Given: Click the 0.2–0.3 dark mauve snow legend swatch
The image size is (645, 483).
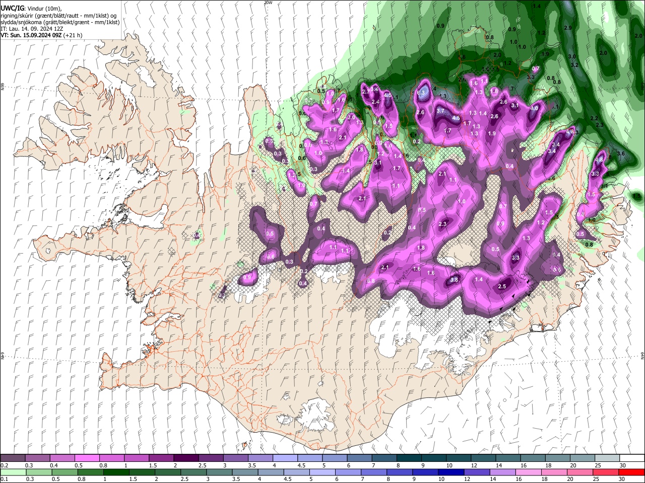Looking at the screenshot, I should point(13,458).
